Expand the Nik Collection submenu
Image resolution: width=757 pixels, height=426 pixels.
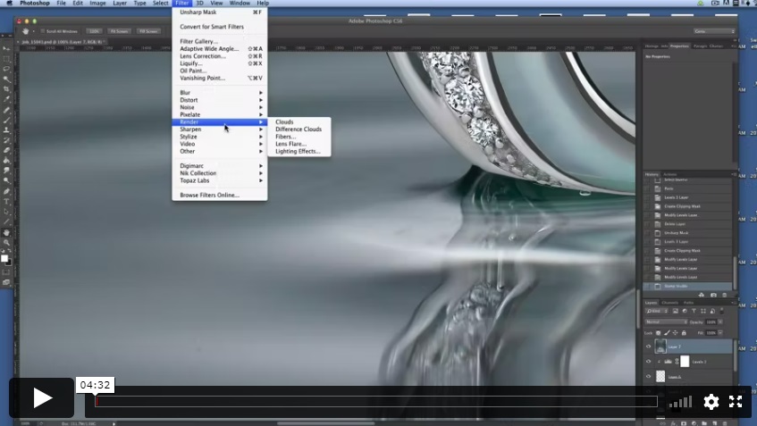point(220,173)
